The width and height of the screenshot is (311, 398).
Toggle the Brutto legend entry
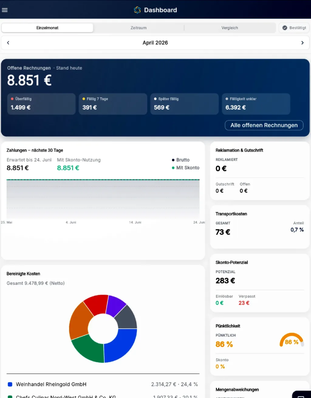(x=181, y=160)
